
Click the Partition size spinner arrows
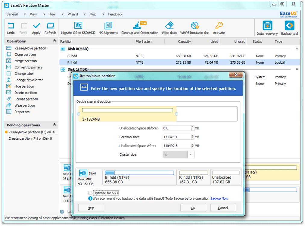click(x=193, y=137)
